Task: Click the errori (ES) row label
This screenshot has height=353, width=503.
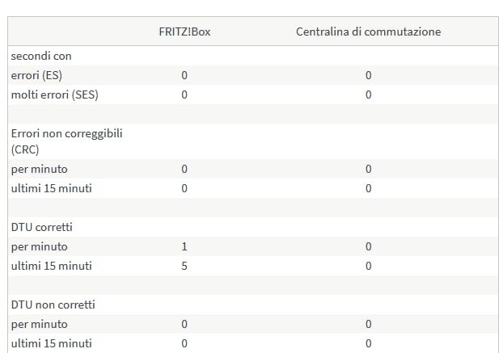Action: click(36, 75)
